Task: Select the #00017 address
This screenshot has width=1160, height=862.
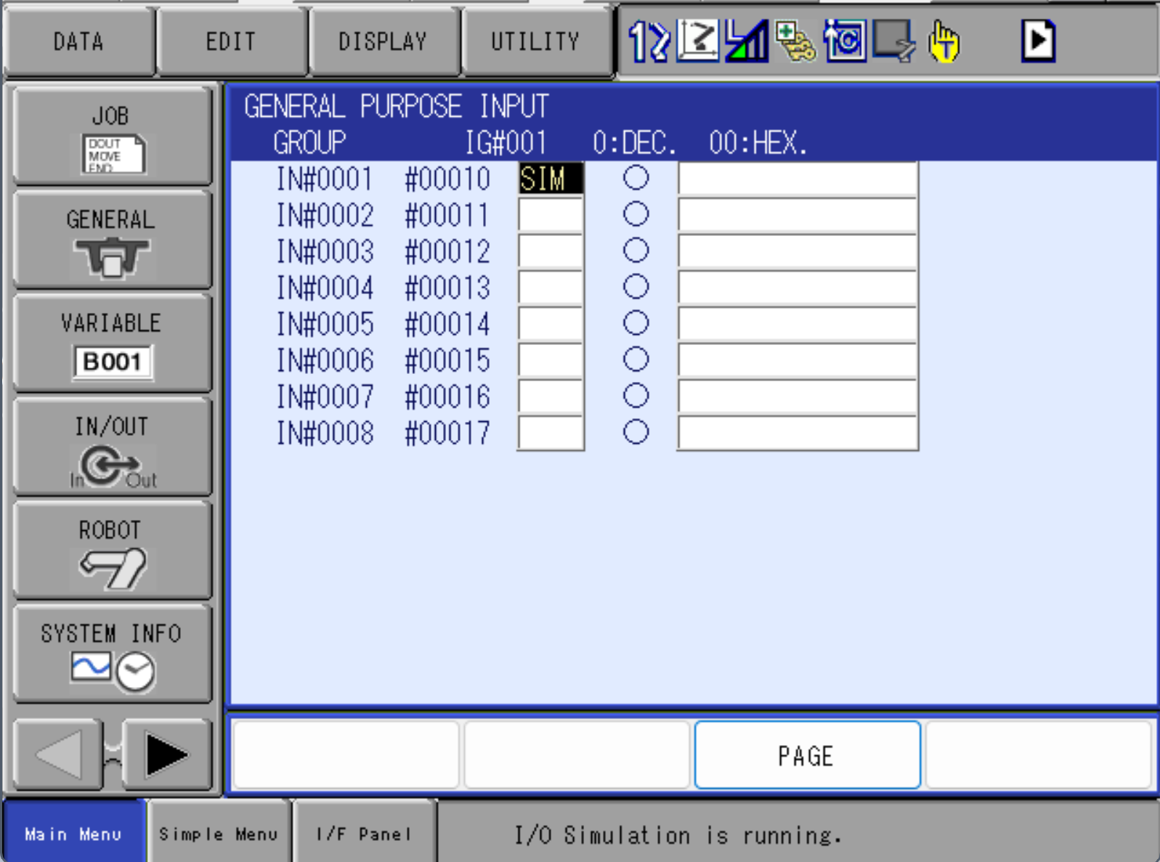Action: click(x=447, y=433)
